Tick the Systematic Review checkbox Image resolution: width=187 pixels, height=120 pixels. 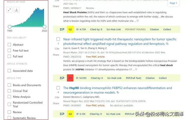click(x=9, y=118)
